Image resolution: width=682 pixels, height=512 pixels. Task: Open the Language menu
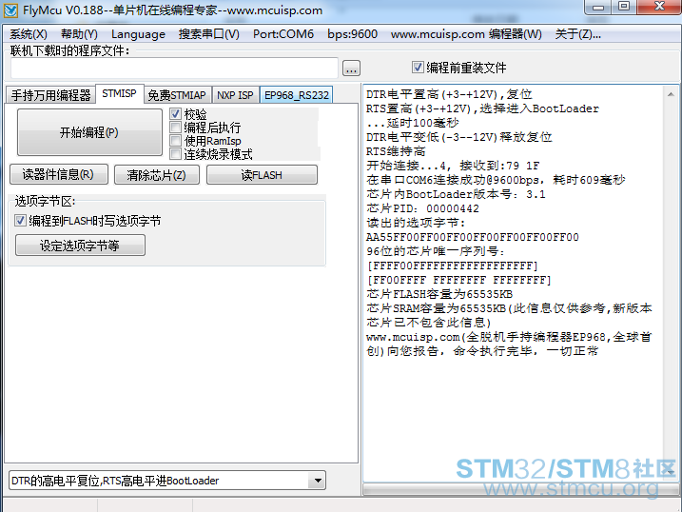138,34
